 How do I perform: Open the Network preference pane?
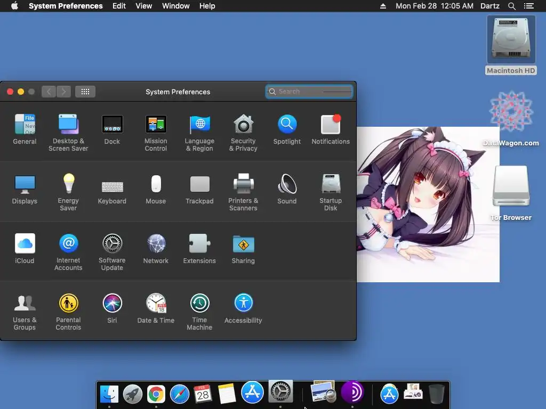pyautogui.click(x=156, y=248)
